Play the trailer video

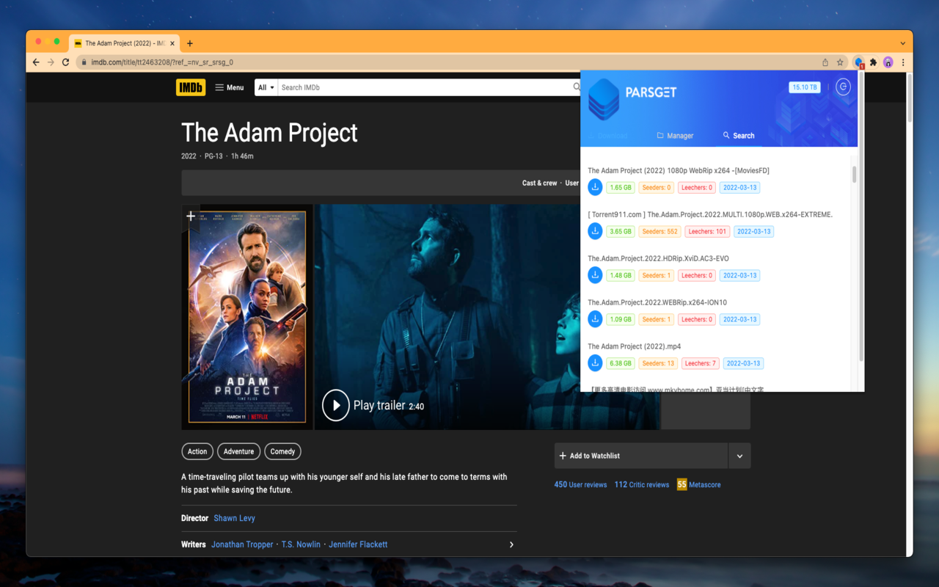(x=336, y=405)
